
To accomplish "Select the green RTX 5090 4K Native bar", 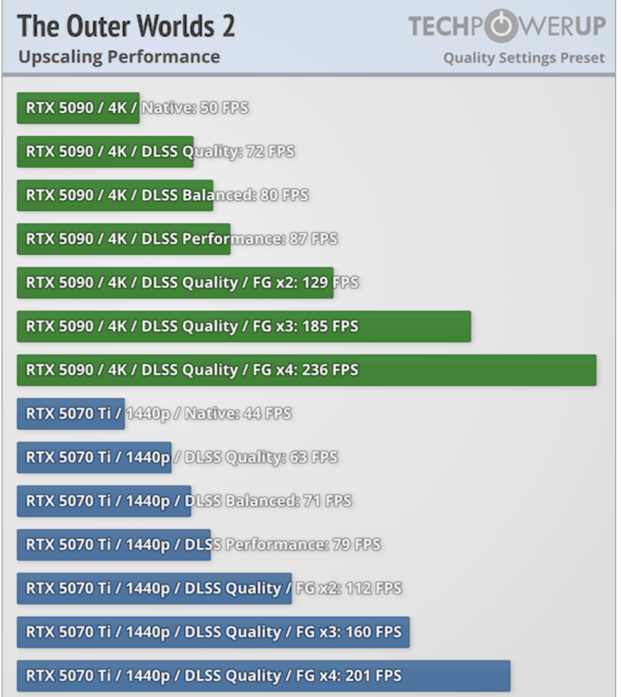I will click(78, 108).
